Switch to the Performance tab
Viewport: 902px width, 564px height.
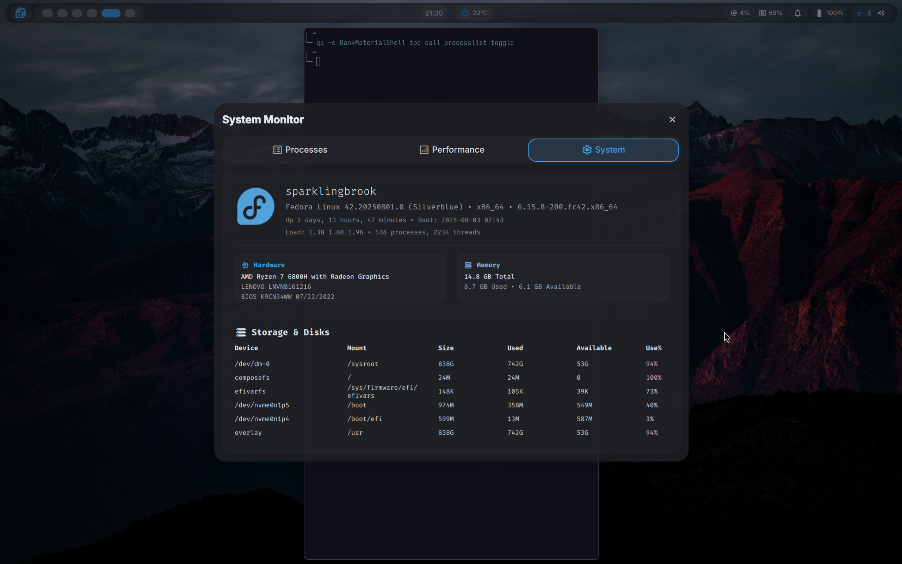(x=452, y=149)
